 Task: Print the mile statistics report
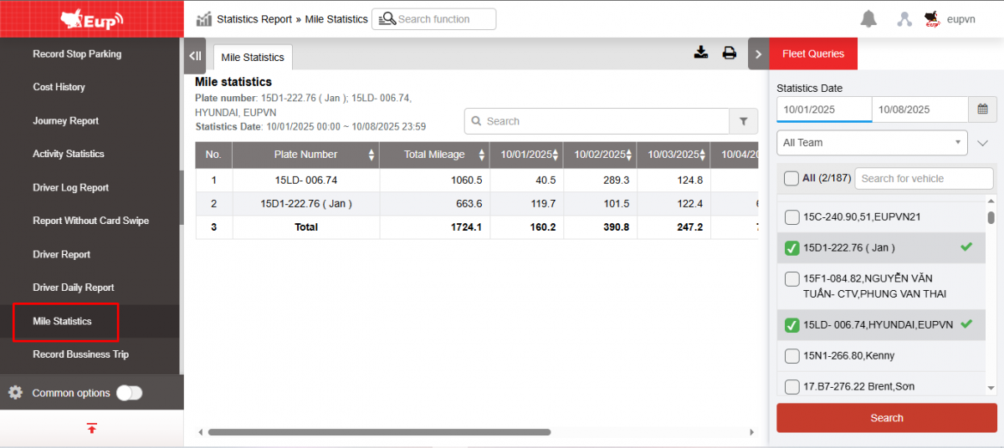point(730,53)
